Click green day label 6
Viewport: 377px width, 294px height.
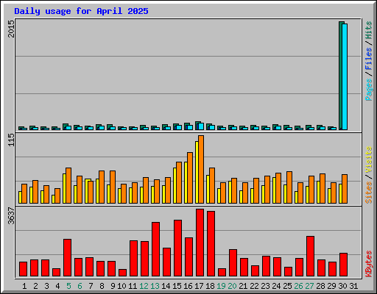coord(80,286)
